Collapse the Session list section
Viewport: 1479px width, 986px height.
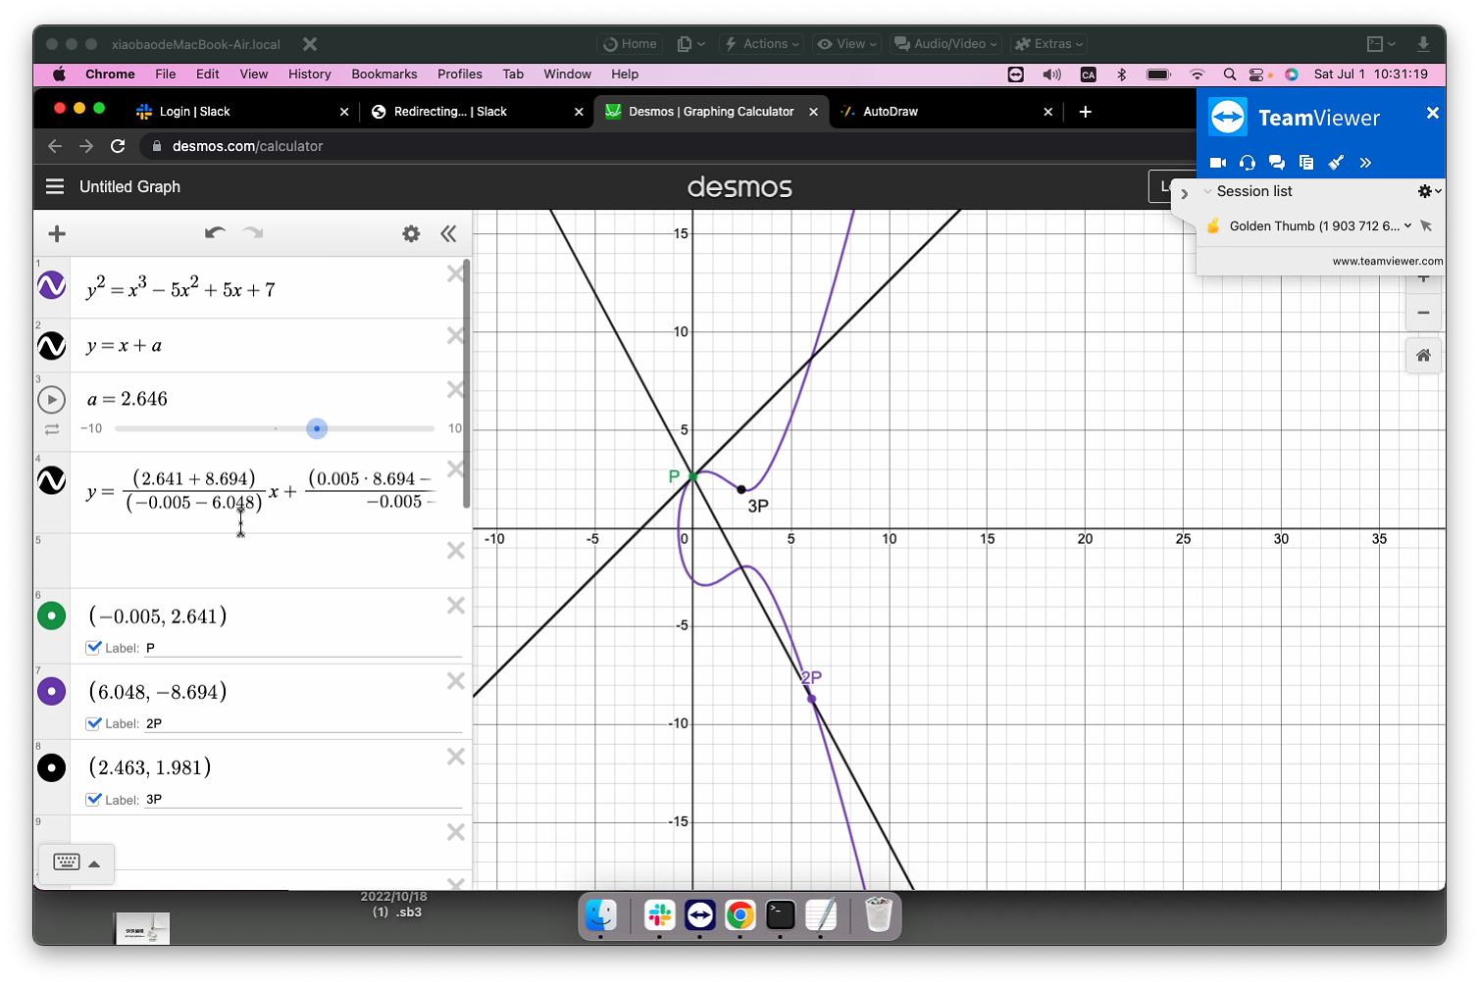[1208, 191]
